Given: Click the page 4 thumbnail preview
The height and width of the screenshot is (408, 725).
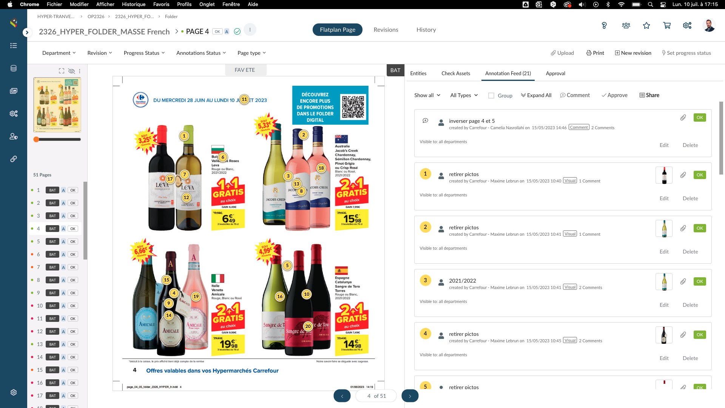Looking at the screenshot, I should tap(57, 105).
